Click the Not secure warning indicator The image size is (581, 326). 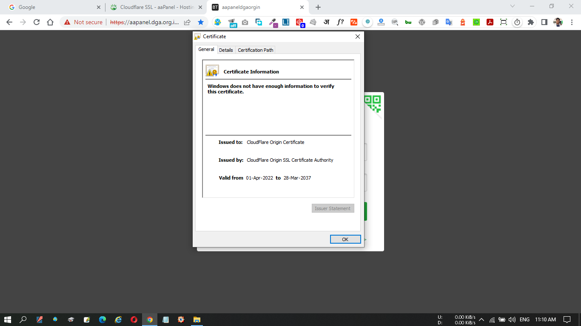(x=83, y=22)
